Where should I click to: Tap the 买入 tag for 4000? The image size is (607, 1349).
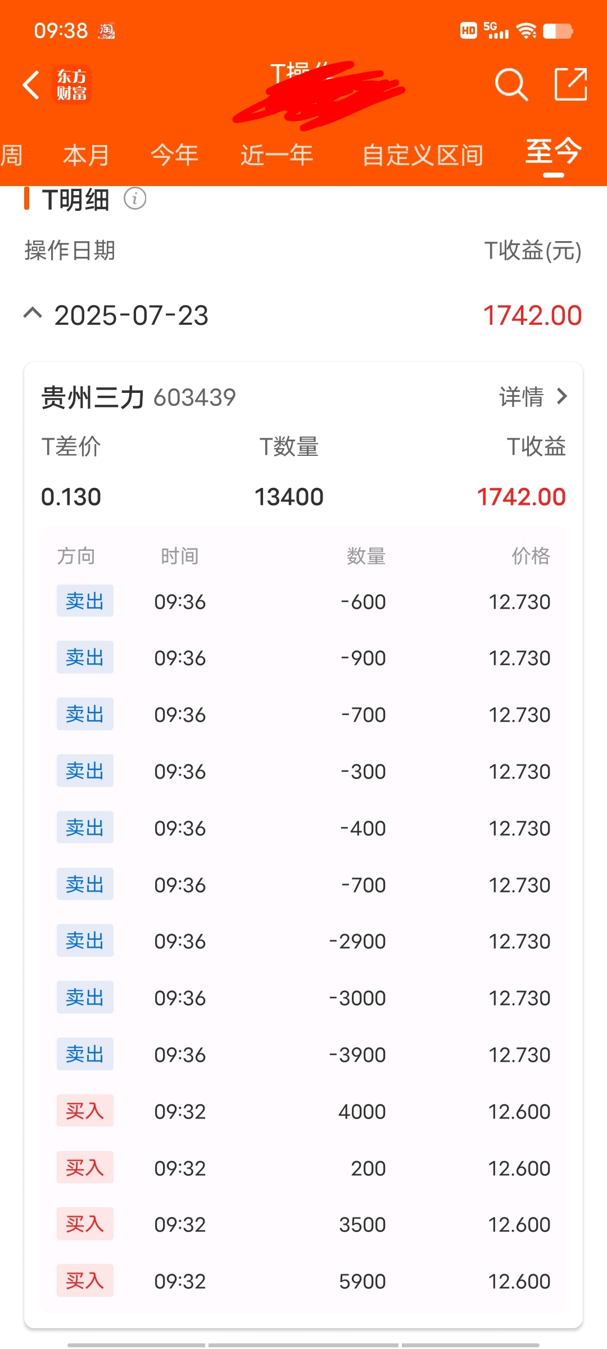tap(85, 1111)
